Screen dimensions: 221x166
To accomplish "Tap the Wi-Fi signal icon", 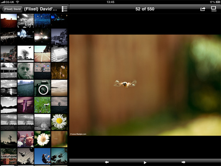I will pos(18,2).
